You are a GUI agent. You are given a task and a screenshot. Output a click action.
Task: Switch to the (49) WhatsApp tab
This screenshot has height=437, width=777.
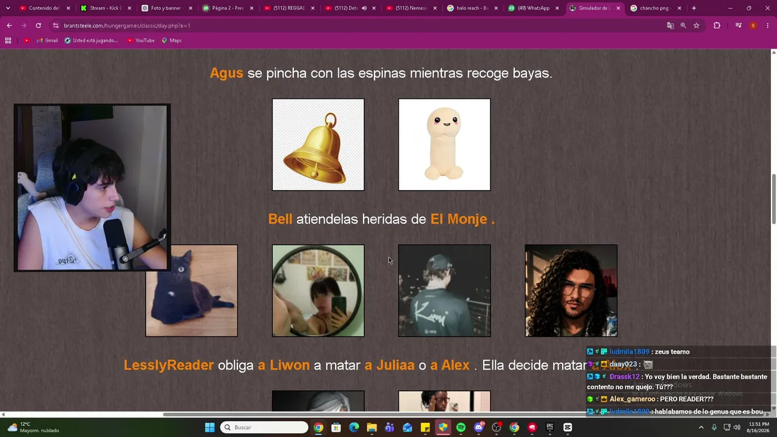pyautogui.click(x=533, y=8)
